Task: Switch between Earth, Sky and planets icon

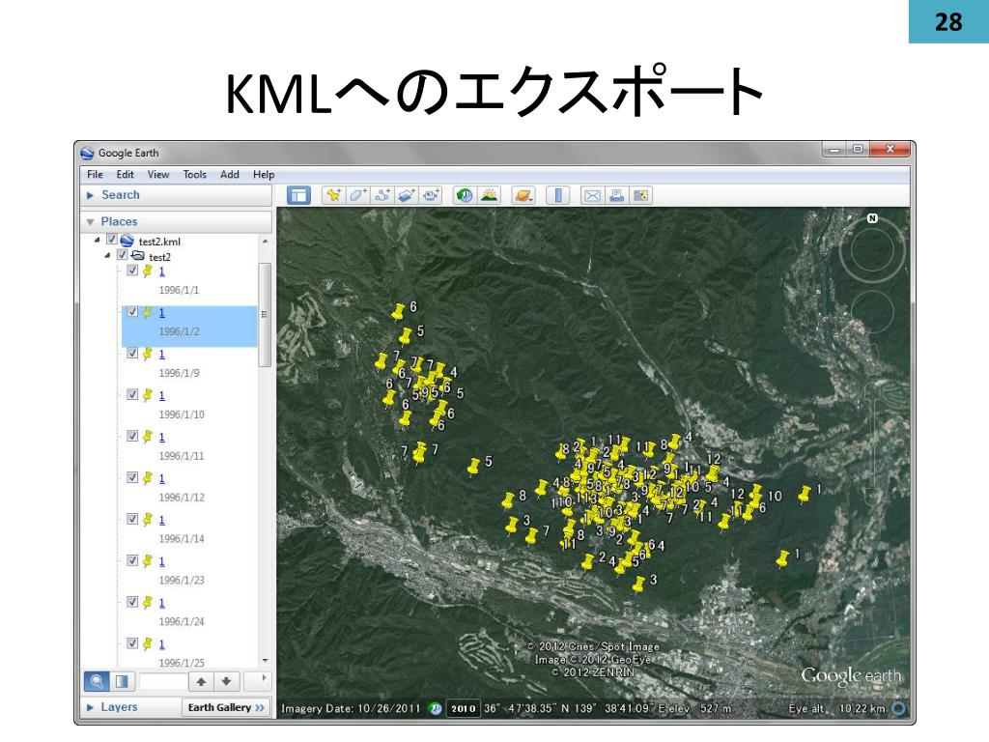Action: 523,195
